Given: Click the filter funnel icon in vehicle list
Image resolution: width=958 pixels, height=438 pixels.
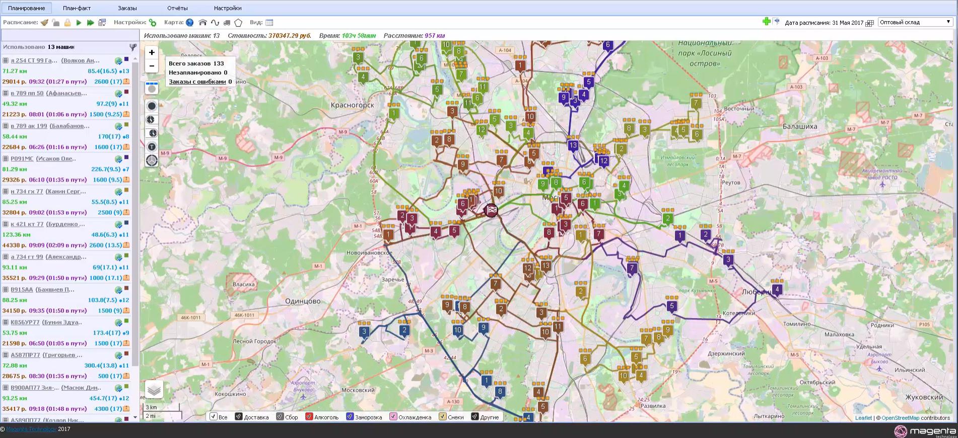Looking at the screenshot, I should click(x=133, y=47).
